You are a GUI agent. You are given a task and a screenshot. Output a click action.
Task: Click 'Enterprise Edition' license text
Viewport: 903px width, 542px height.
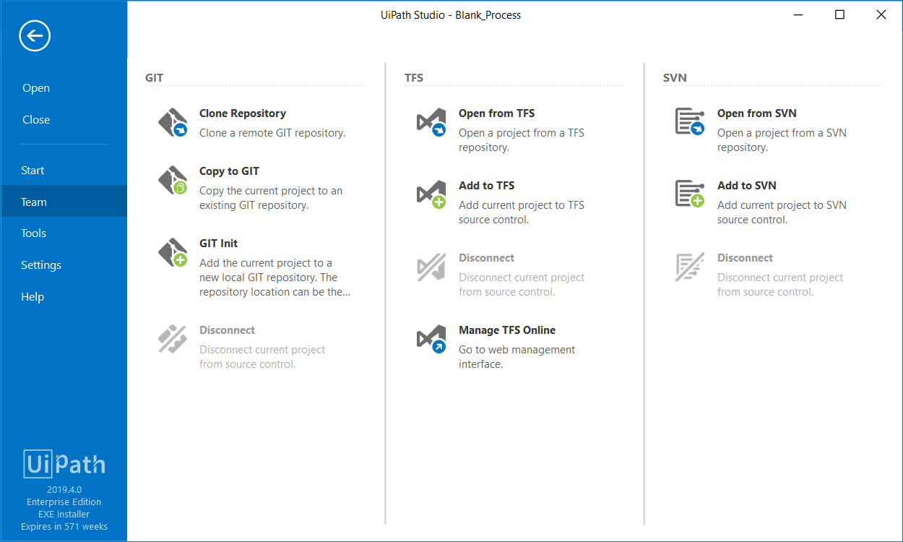pos(64,502)
